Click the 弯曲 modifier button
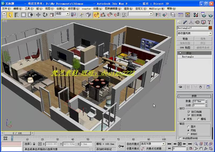The height and width of the screenshot is (152, 215). click(x=185, y=39)
